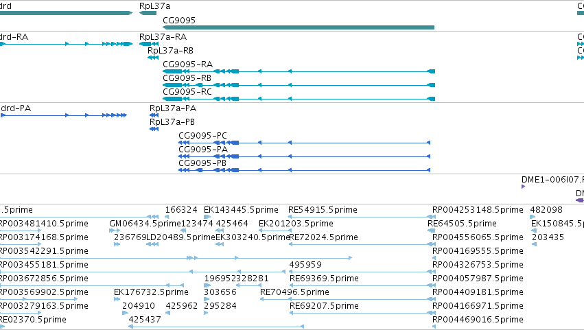Click the 482098 EST arrow glyph
Image resolution: width=584 pixels, height=330 pixels.
click(x=533, y=217)
